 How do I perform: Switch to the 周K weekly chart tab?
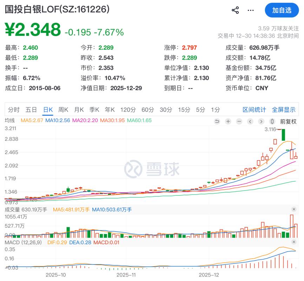(x=63, y=109)
